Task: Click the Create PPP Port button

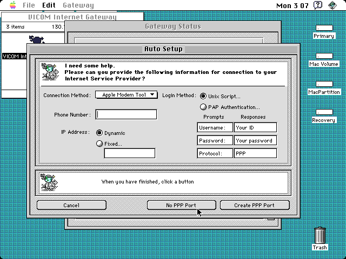Action: pos(255,205)
